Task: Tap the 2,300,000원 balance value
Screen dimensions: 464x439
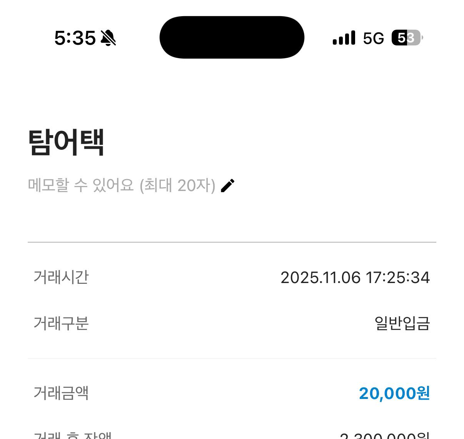Action: click(384, 436)
